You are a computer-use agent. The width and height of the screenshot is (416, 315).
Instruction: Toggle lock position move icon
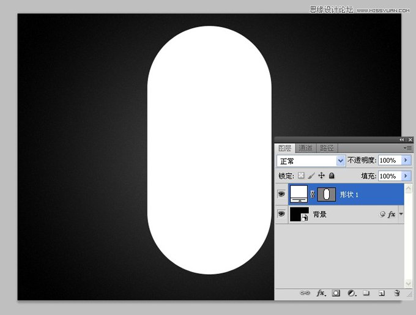[321, 176]
